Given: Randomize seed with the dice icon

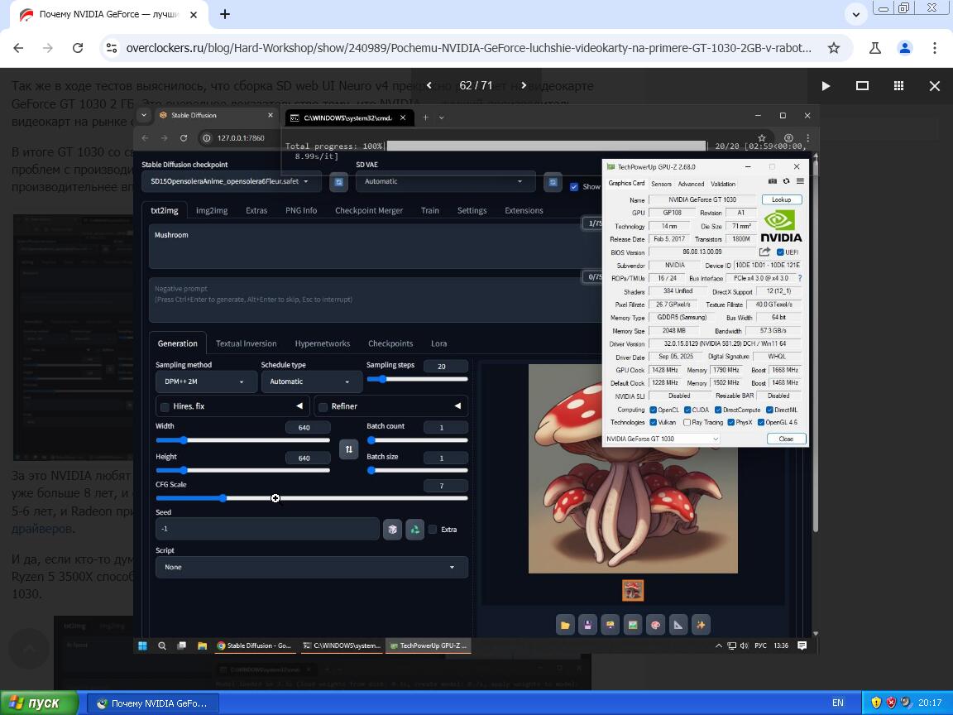Looking at the screenshot, I should coord(393,530).
